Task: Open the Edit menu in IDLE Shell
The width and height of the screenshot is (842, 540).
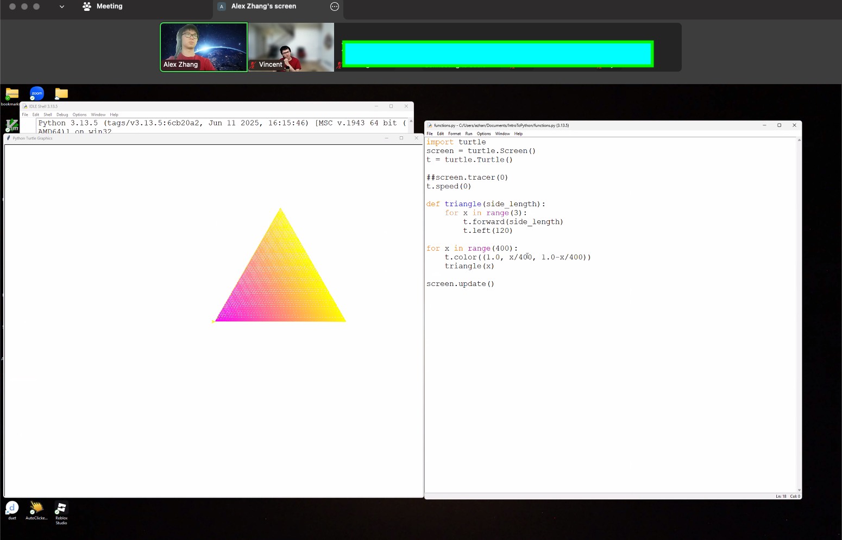Action: tap(36, 115)
